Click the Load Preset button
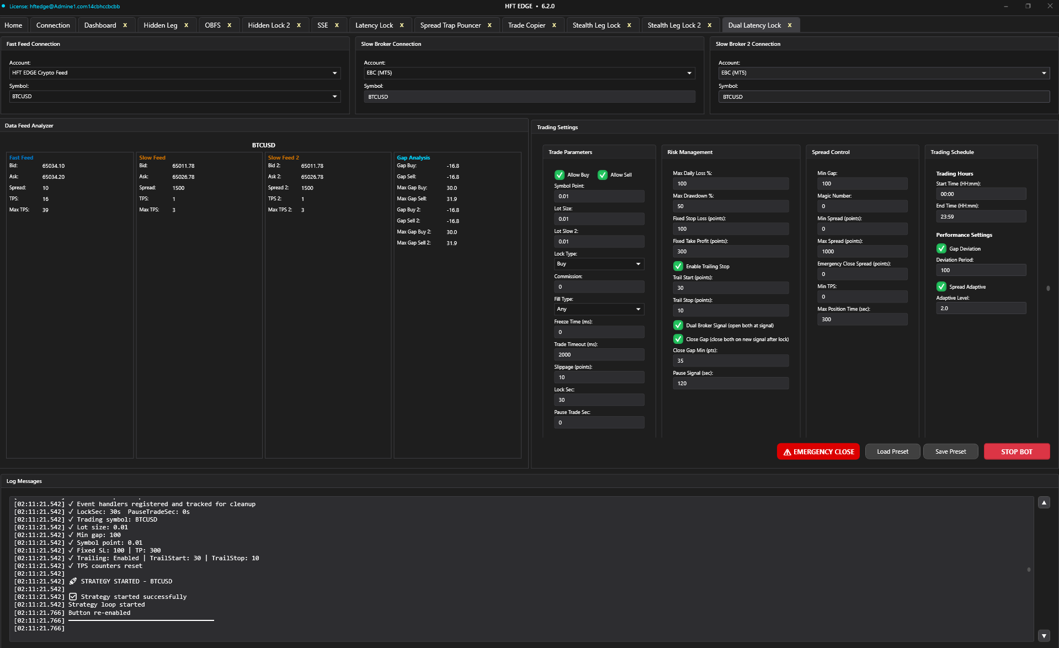This screenshot has height=648, width=1059. pos(892,452)
